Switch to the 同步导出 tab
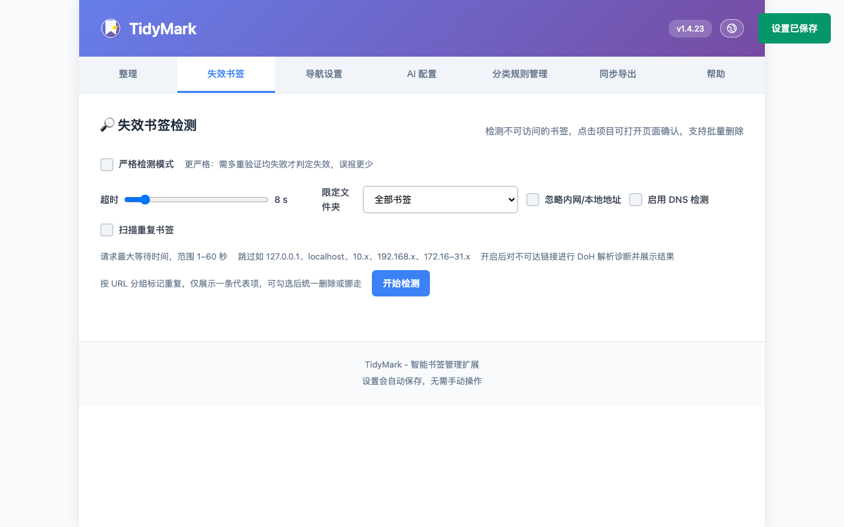The width and height of the screenshot is (844, 527). click(x=618, y=74)
